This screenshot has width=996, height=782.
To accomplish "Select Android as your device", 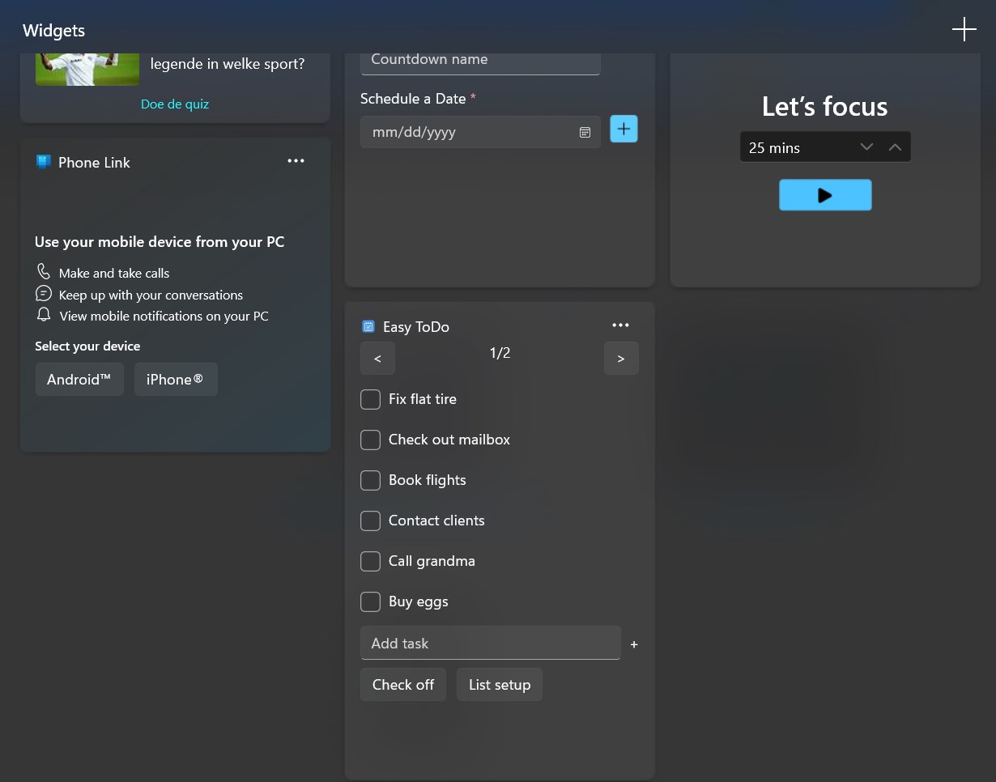I will (79, 379).
